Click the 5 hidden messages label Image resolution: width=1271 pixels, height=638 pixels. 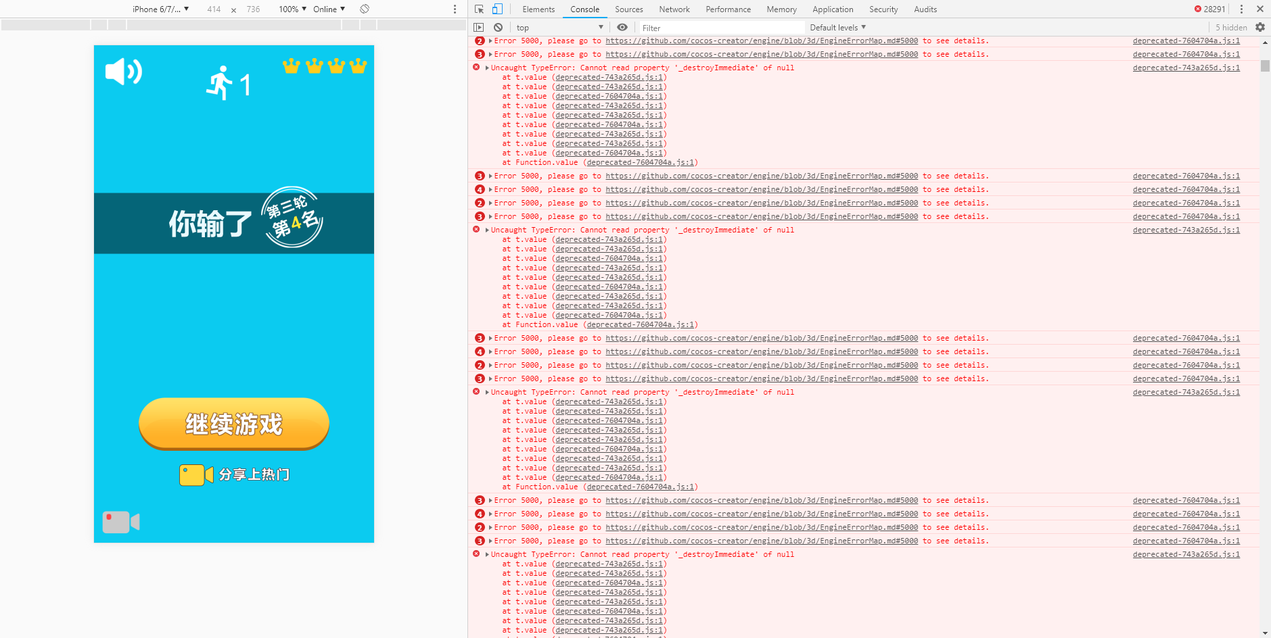click(1231, 27)
